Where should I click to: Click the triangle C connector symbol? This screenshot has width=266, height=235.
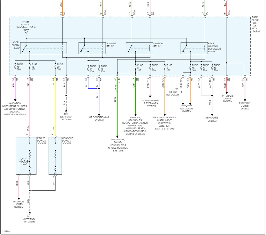(x=26, y=31)
